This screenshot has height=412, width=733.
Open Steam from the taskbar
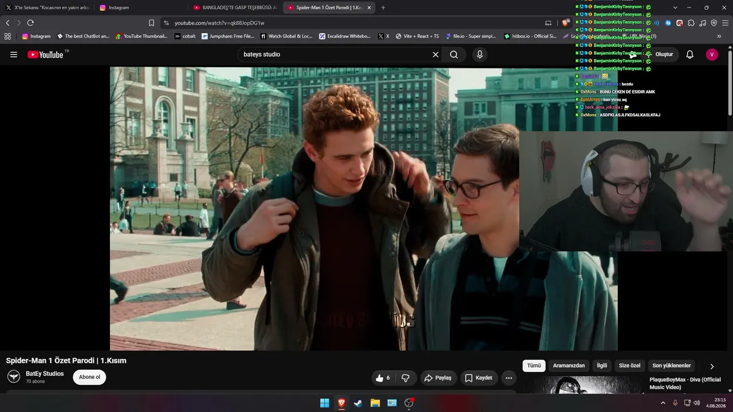point(358,403)
